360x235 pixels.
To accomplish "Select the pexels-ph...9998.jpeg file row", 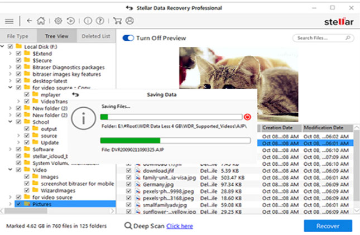I will [235, 191].
